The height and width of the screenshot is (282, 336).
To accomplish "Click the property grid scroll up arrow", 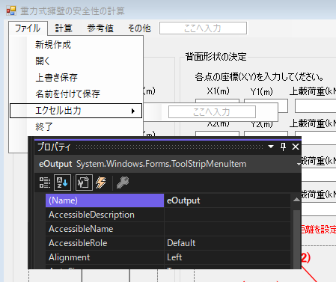I will point(296,200).
